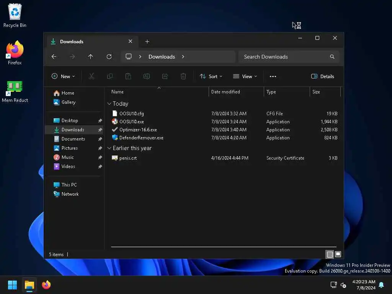
Task: Open Recycle Bin on desktop
Action: (x=15, y=15)
